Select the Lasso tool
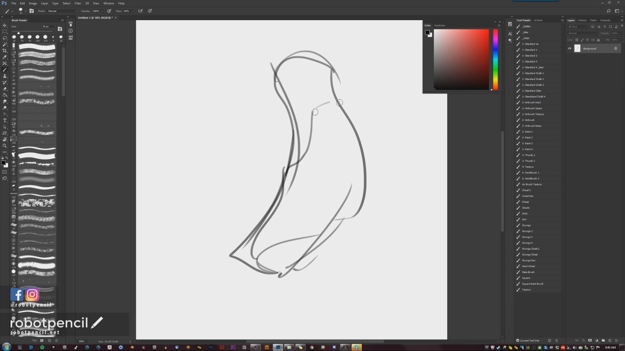Viewport: 625px width, 351px height. [5, 38]
